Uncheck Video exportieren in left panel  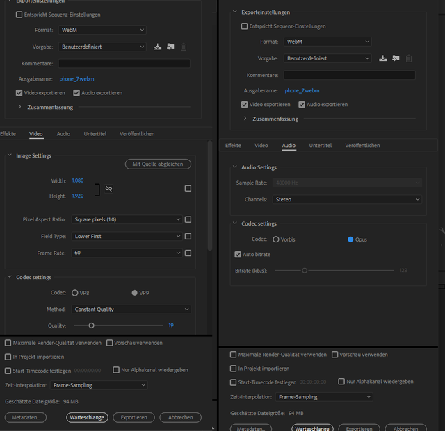19,93
